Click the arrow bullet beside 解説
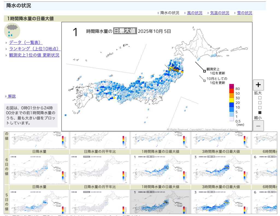This screenshot has width=280, height=216. (6, 96)
